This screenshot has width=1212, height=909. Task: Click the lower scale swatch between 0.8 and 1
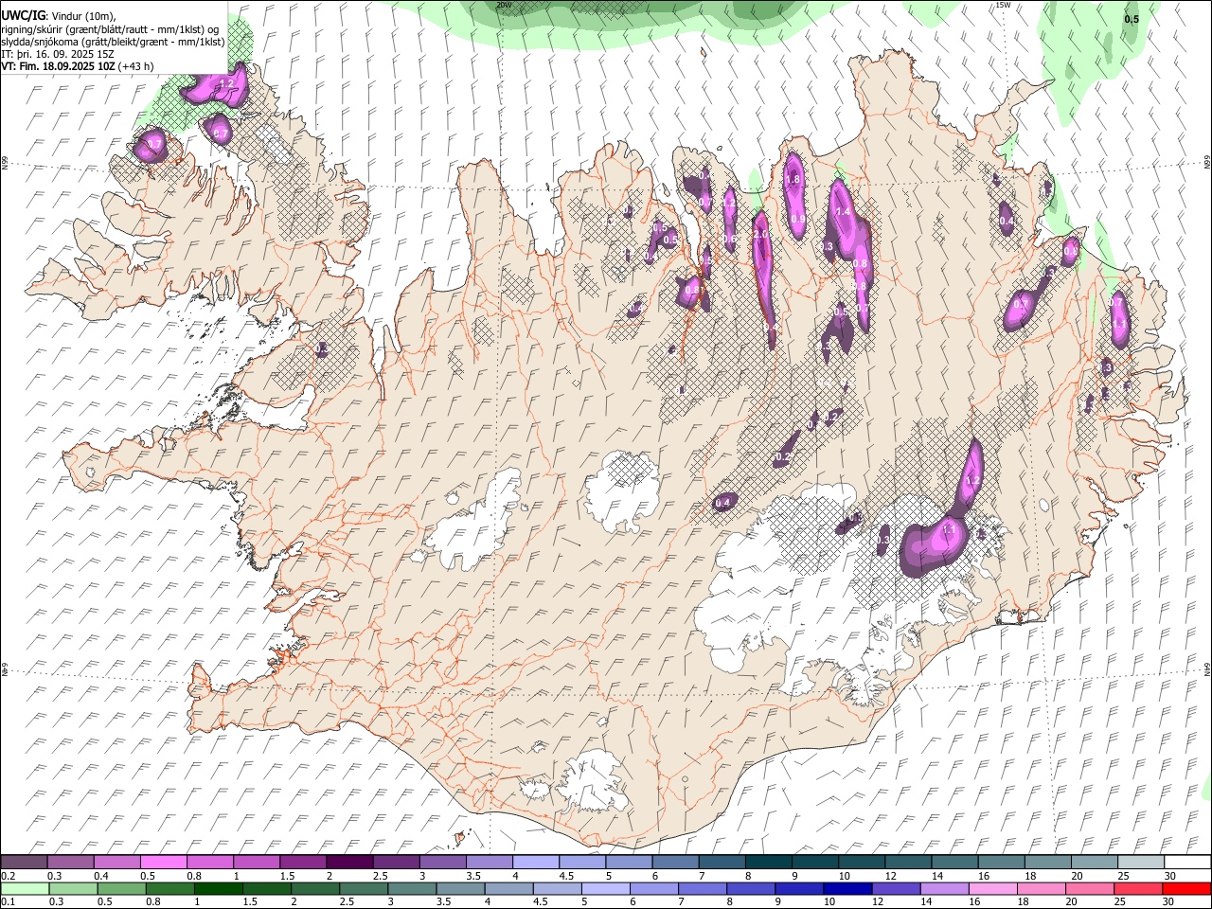(x=169, y=888)
